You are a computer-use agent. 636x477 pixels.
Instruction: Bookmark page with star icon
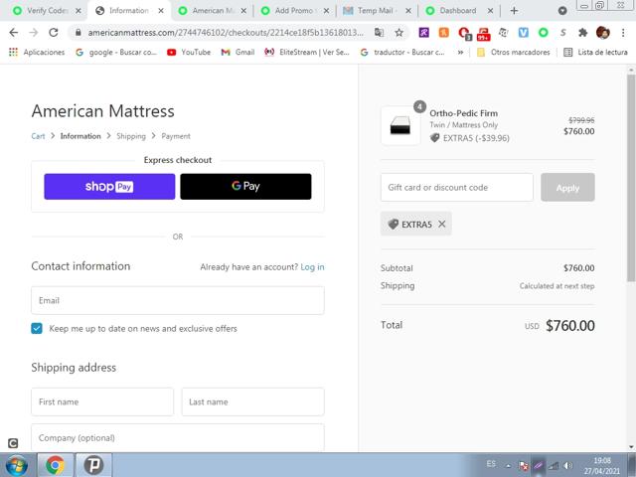(x=399, y=33)
